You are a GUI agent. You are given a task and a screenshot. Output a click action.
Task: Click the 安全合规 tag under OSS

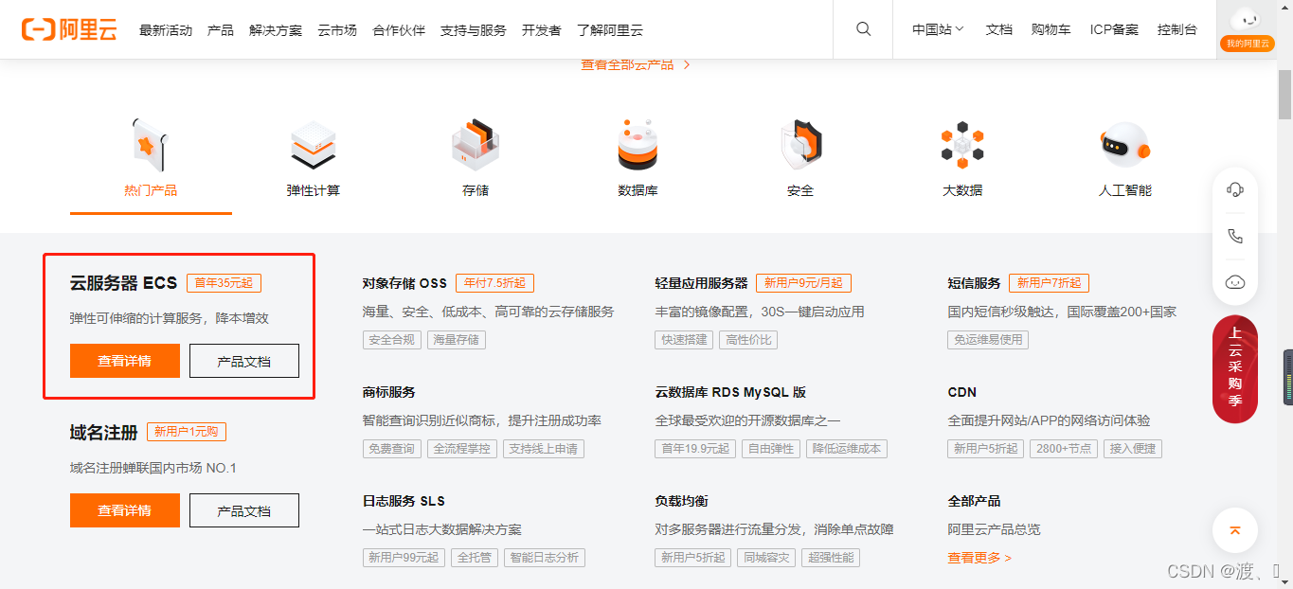392,340
